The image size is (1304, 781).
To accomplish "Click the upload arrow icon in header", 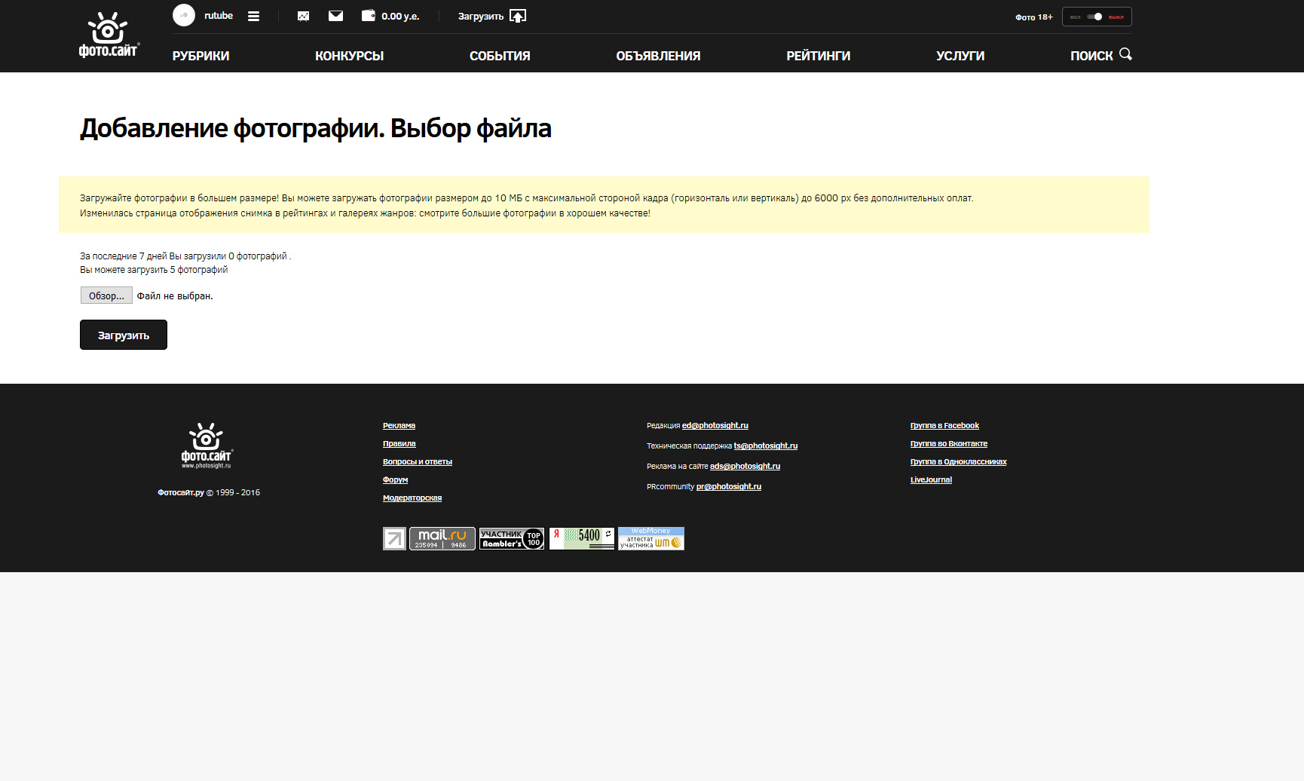I will [518, 16].
